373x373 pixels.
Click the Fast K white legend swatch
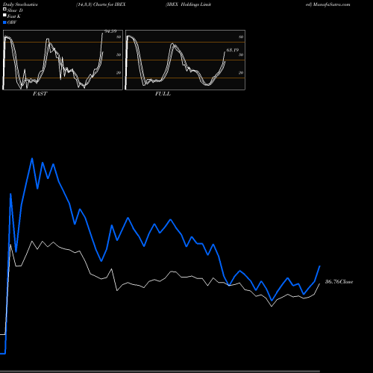4,16
